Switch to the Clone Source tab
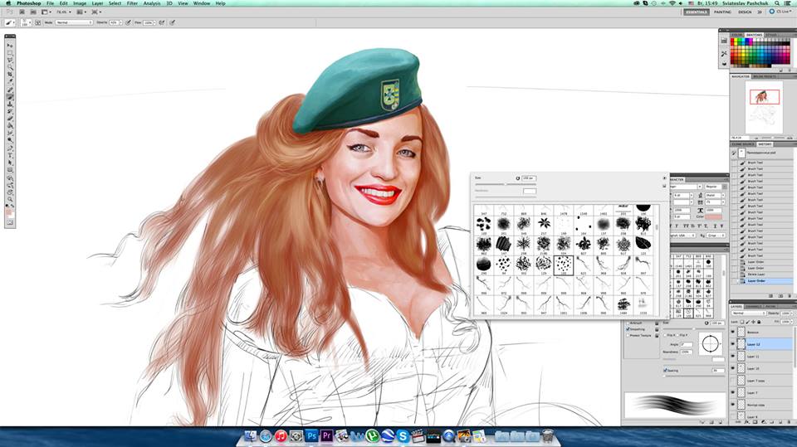 click(x=743, y=144)
